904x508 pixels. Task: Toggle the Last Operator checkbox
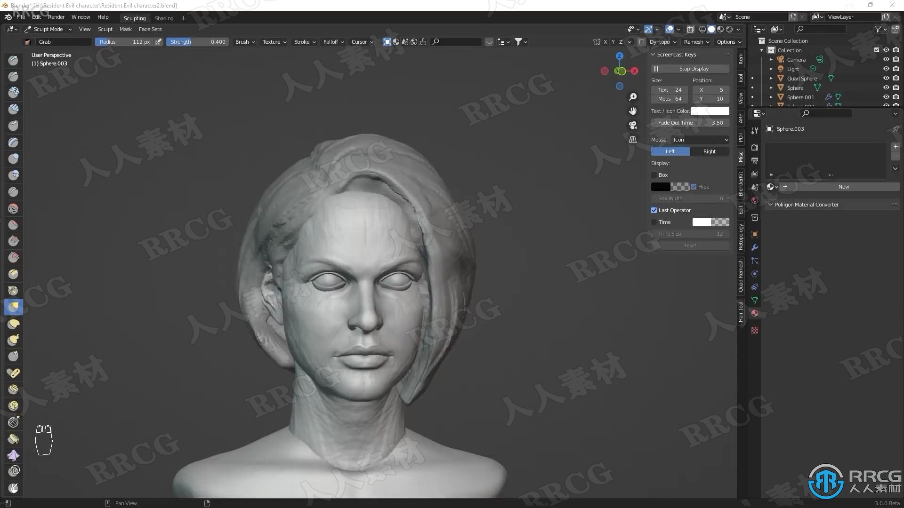[654, 210]
